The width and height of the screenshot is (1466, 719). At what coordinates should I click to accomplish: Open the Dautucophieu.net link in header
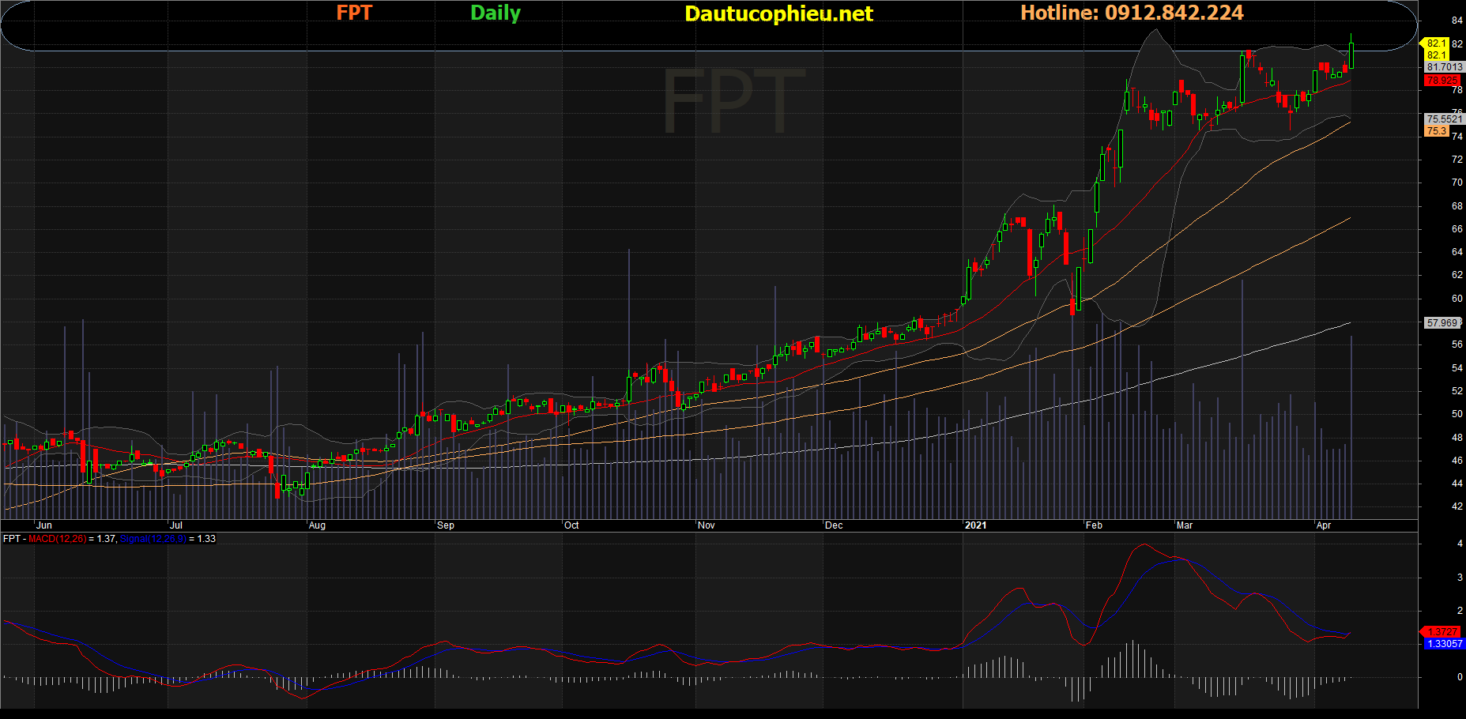[778, 13]
